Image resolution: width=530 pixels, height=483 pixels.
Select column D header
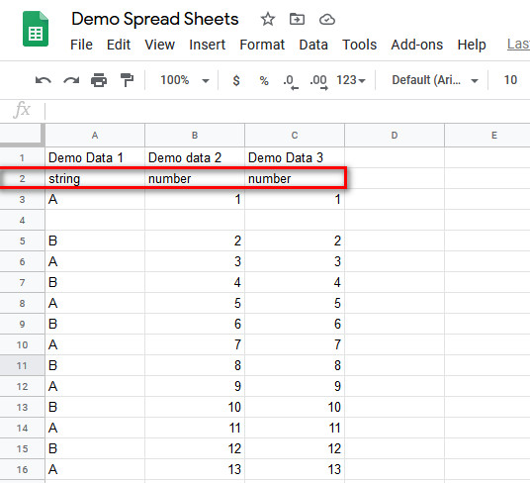point(395,136)
